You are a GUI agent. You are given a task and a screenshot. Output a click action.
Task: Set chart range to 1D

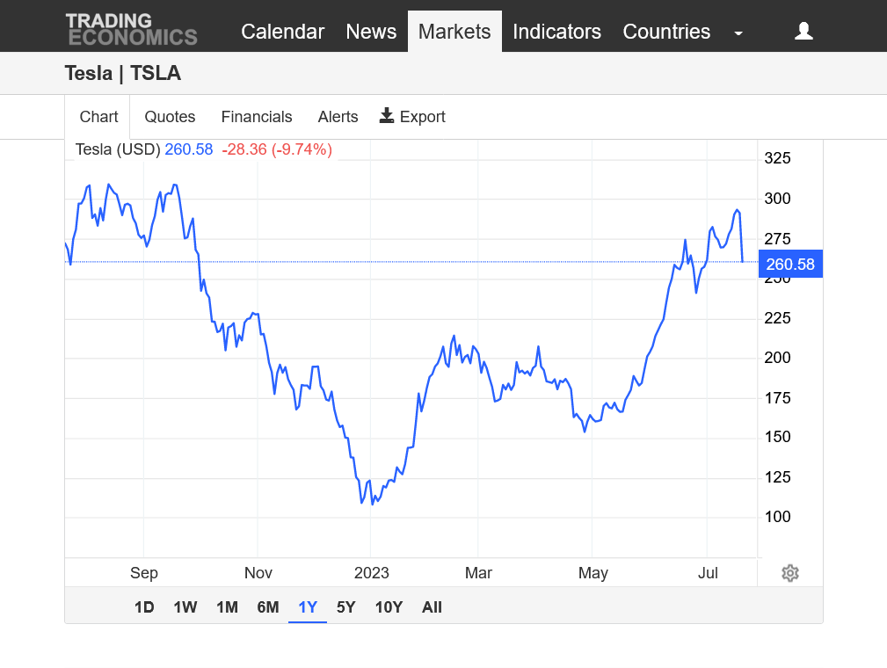144,607
